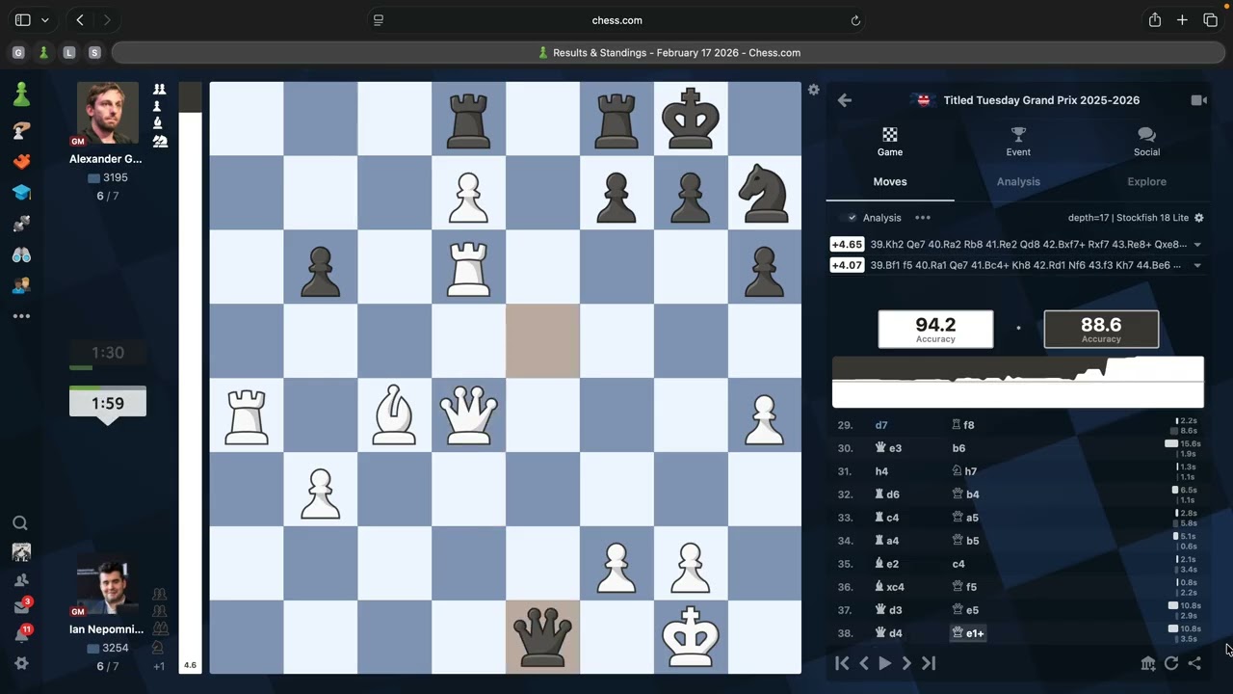Click the vertical evaluation bar
This screenshot has width=1233, height=694.
[190, 377]
